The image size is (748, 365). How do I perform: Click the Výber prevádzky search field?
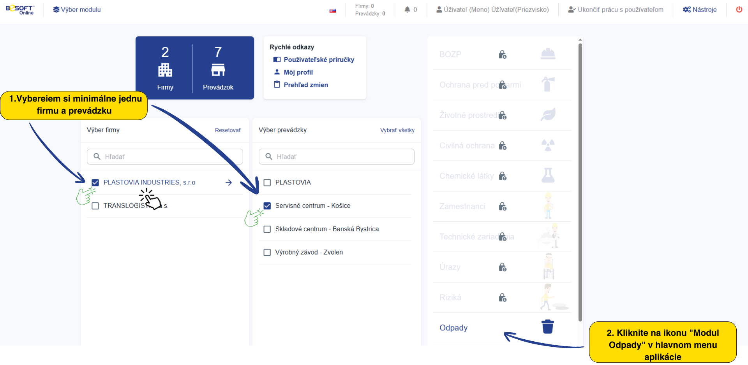(x=337, y=156)
